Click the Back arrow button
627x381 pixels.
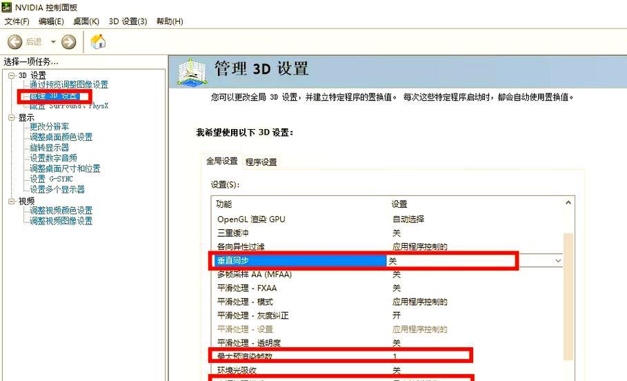pos(14,41)
